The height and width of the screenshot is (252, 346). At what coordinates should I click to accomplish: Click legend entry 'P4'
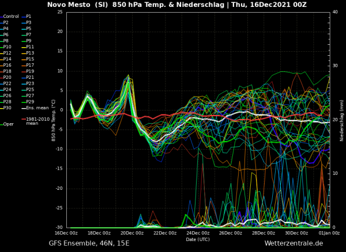pyautogui.click(x=5, y=29)
